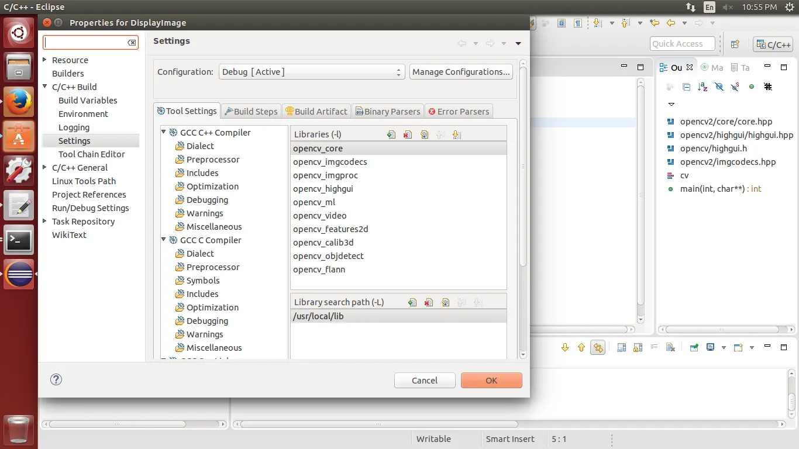Open Firefox from the Ubuntu launcher
799x449 pixels.
click(19, 102)
